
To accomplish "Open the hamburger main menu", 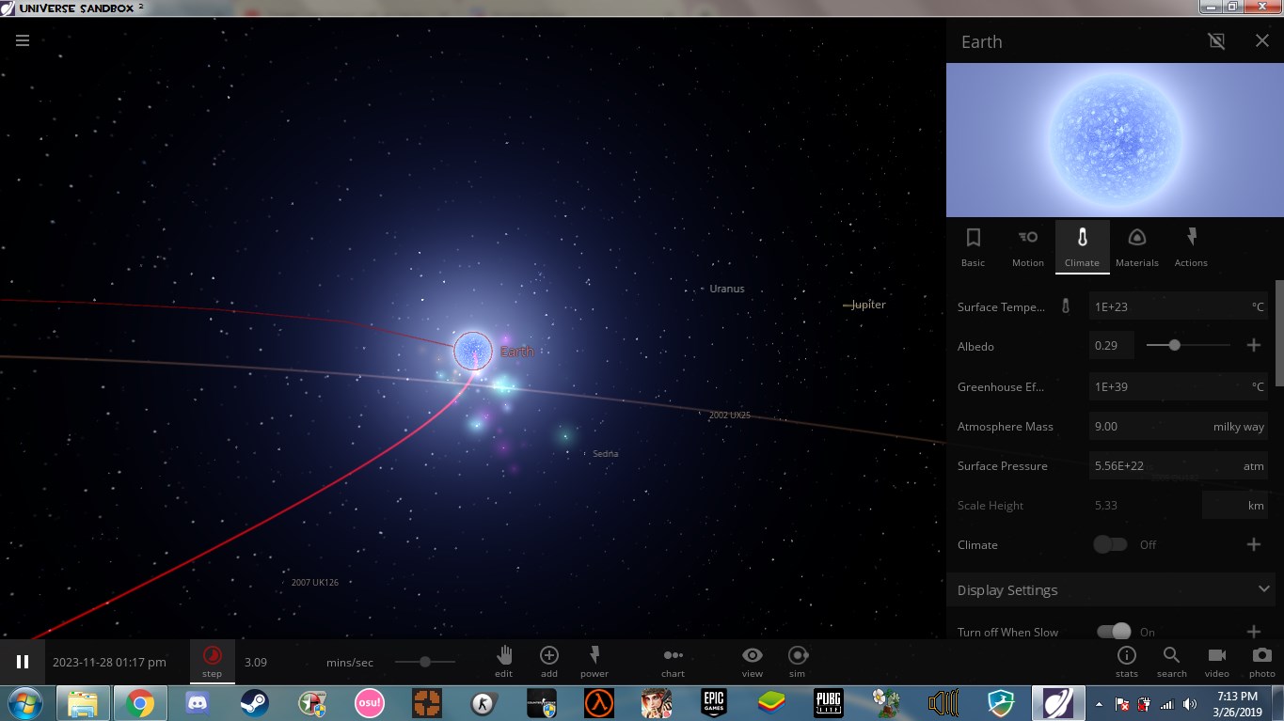I will [23, 41].
